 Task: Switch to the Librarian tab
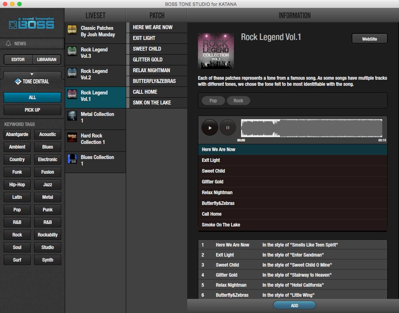tap(47, 59)
